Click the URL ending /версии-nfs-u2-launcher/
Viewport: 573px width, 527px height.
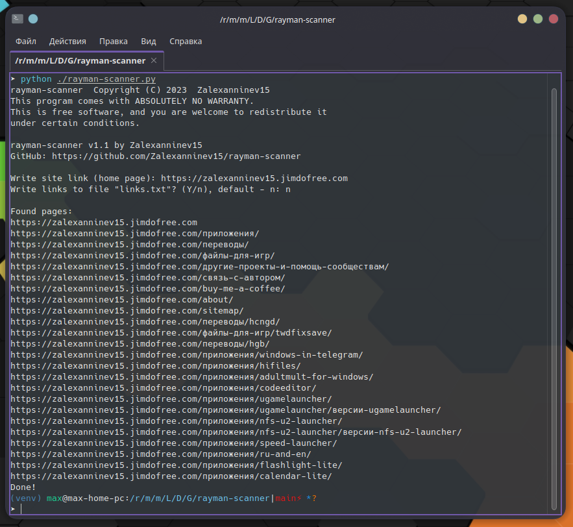(236, 432)
